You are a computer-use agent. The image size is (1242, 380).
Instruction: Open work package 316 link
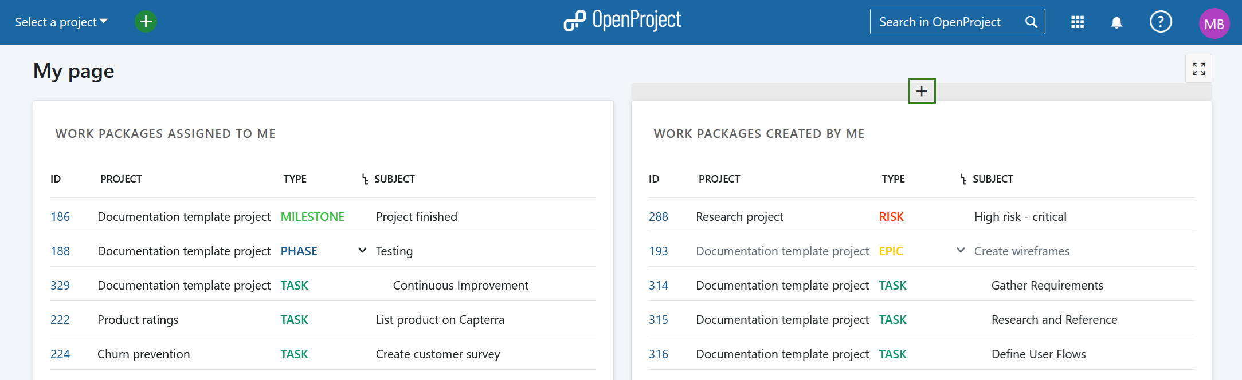click(659, 354)
